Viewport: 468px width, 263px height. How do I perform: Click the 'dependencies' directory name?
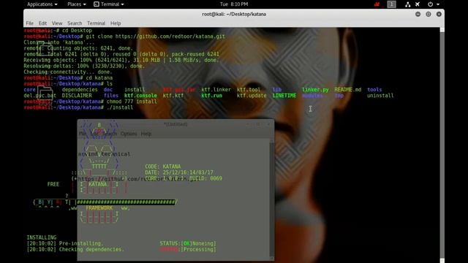tap(80, 90)
